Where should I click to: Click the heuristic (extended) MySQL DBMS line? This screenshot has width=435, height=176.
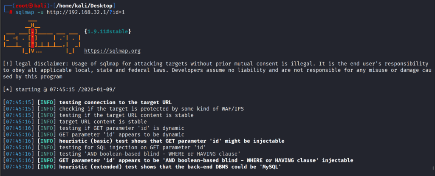(170, 166)
